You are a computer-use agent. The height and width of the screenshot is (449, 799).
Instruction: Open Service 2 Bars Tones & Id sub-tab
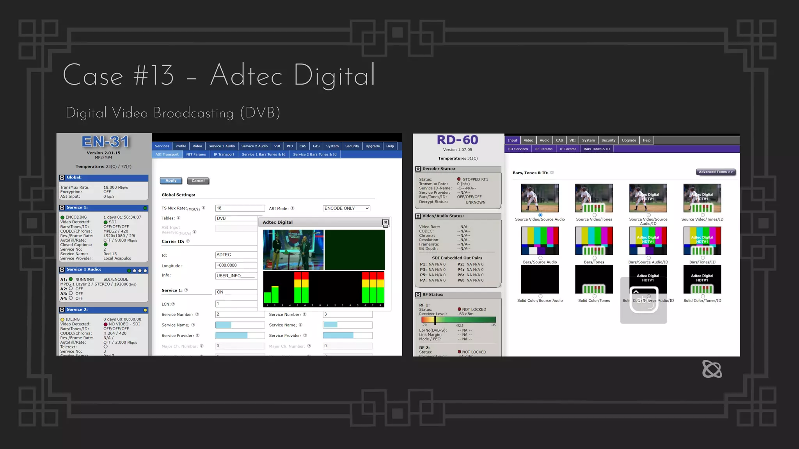(315, 155)
